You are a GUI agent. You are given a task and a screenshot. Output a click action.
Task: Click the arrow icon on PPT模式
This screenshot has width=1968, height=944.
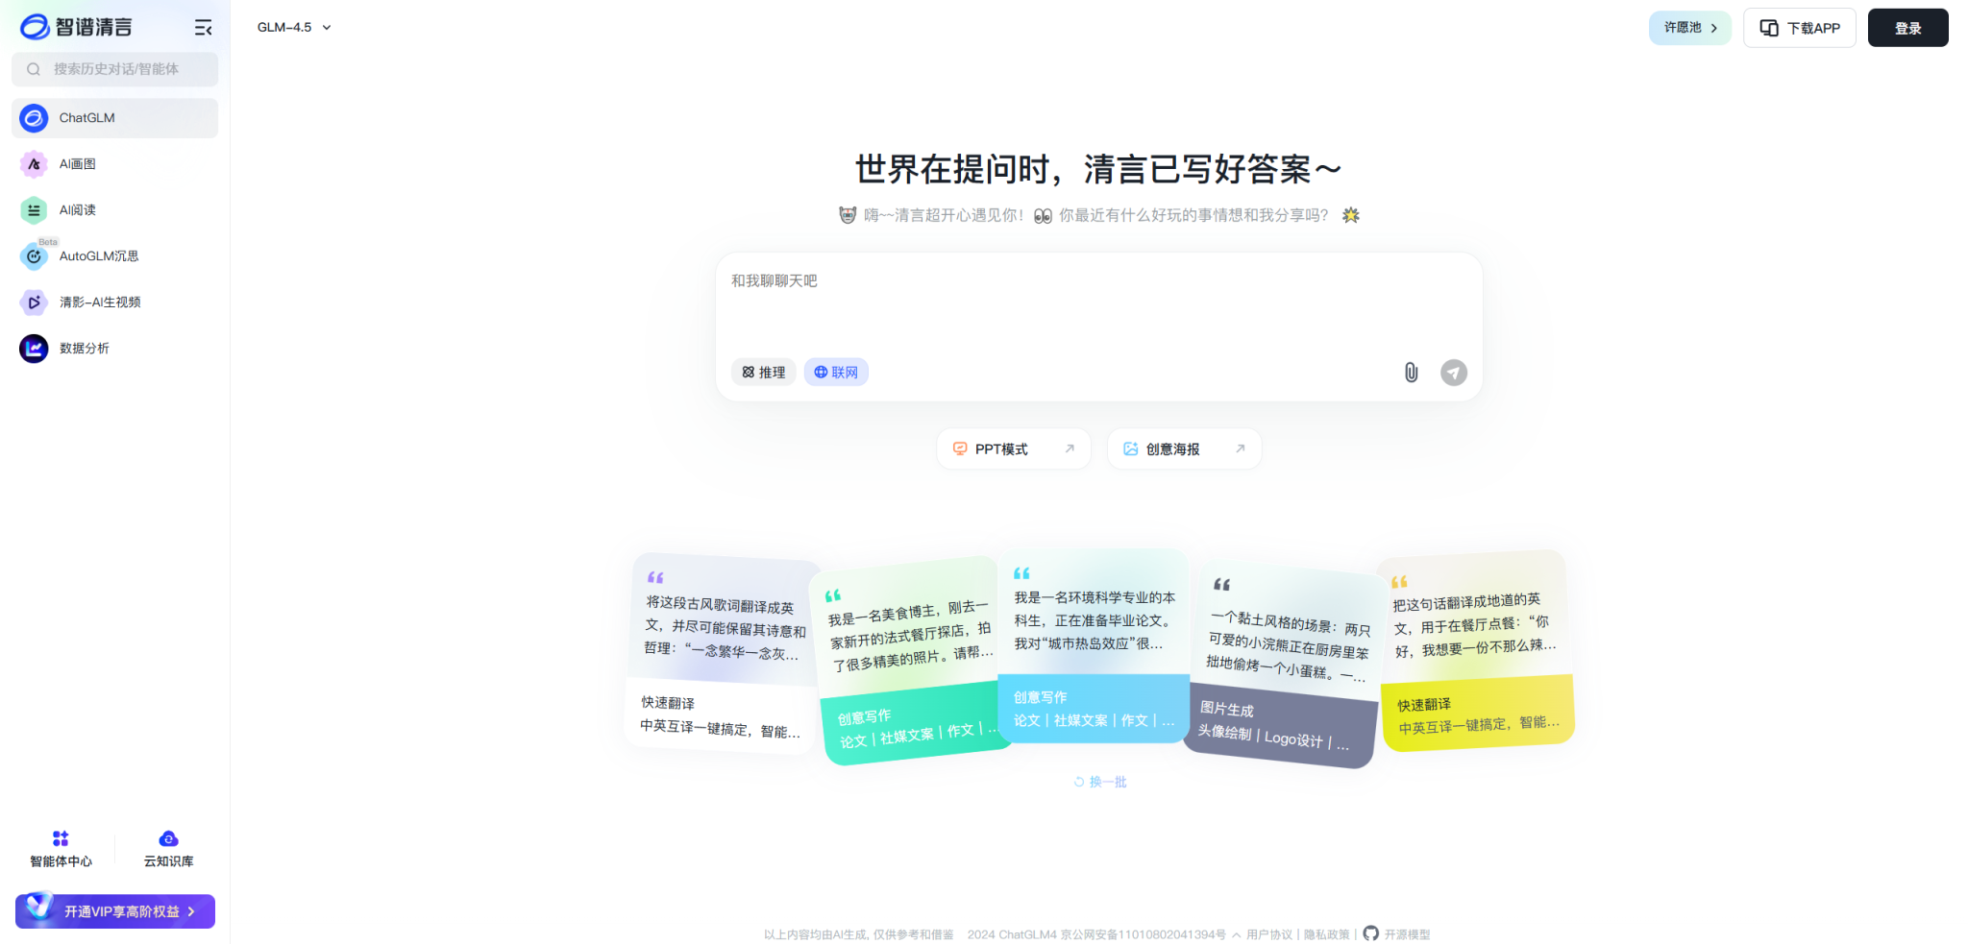1070,448
